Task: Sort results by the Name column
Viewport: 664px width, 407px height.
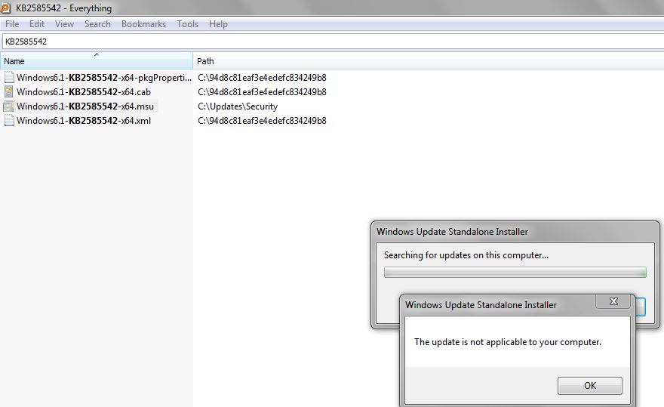Action: (x=97, y=61)
